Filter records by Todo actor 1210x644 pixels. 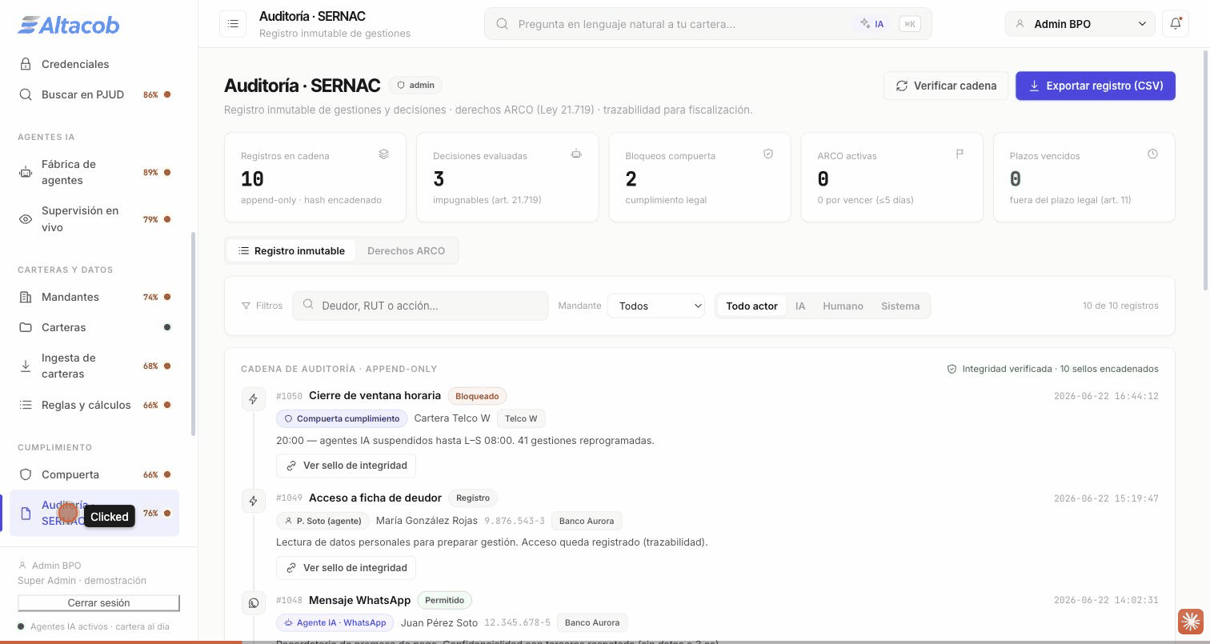point(751,306)
